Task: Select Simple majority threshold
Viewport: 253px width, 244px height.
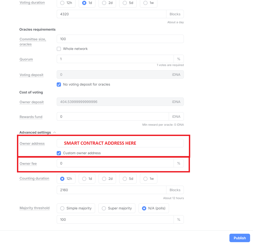Action: pos(76,208)
